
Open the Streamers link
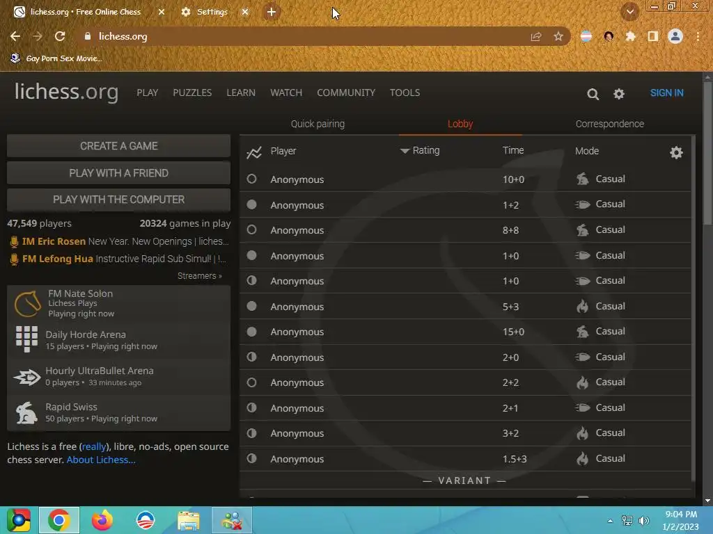[200, 275]
